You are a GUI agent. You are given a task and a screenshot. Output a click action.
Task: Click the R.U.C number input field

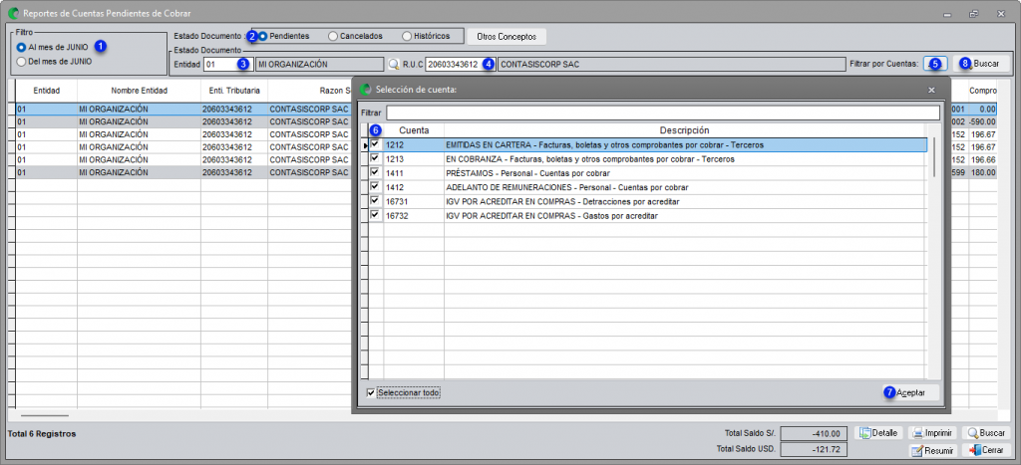pos(460,64)
